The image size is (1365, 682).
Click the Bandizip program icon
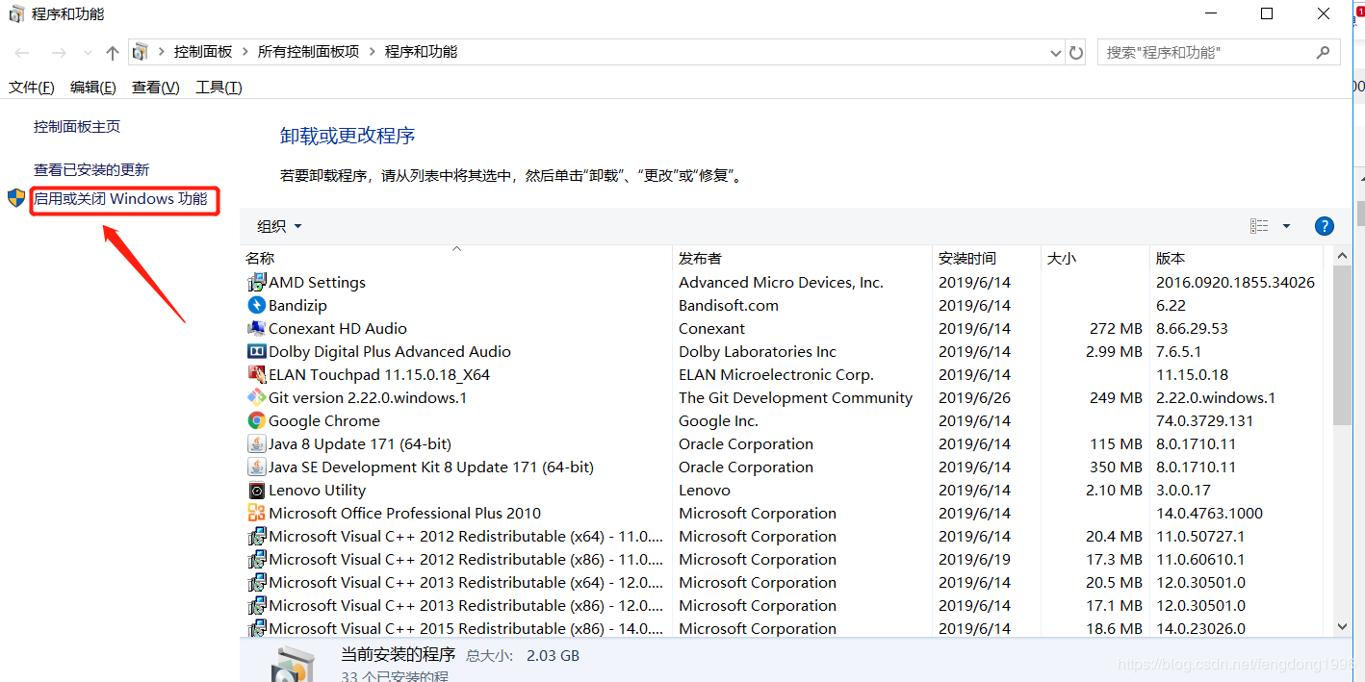(256, 306)
